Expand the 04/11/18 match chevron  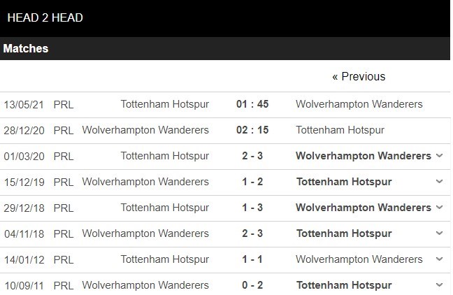[439, 233]
